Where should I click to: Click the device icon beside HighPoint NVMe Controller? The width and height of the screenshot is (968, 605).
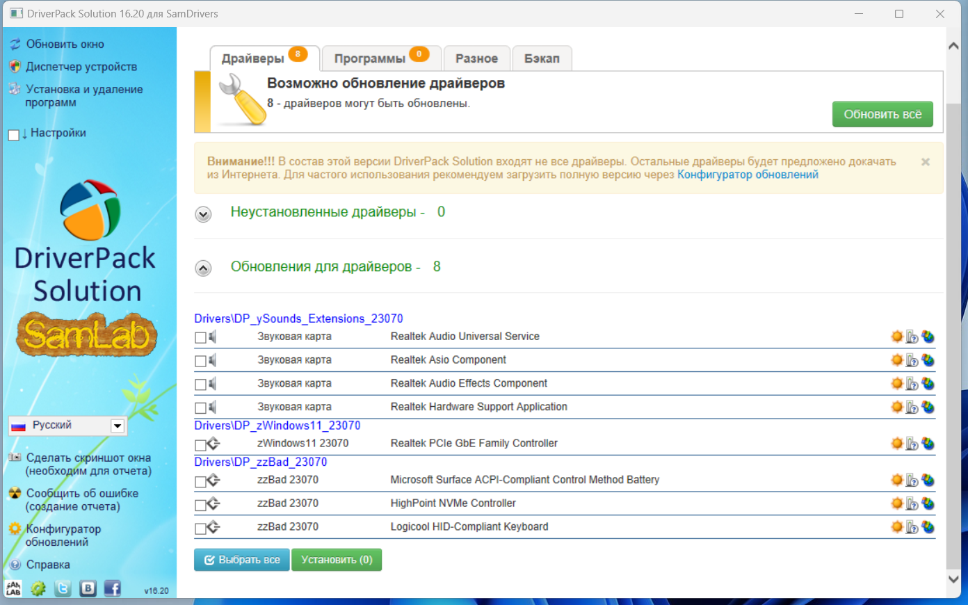tap(213, 503)
